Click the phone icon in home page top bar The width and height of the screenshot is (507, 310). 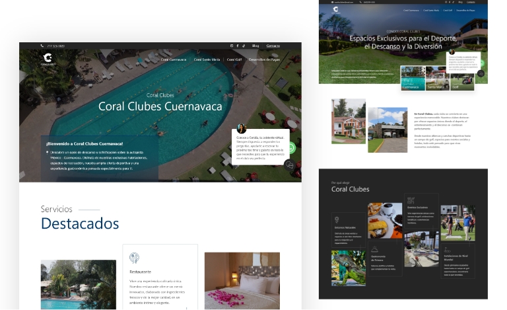pyautogui.click(x=360, y=2)
